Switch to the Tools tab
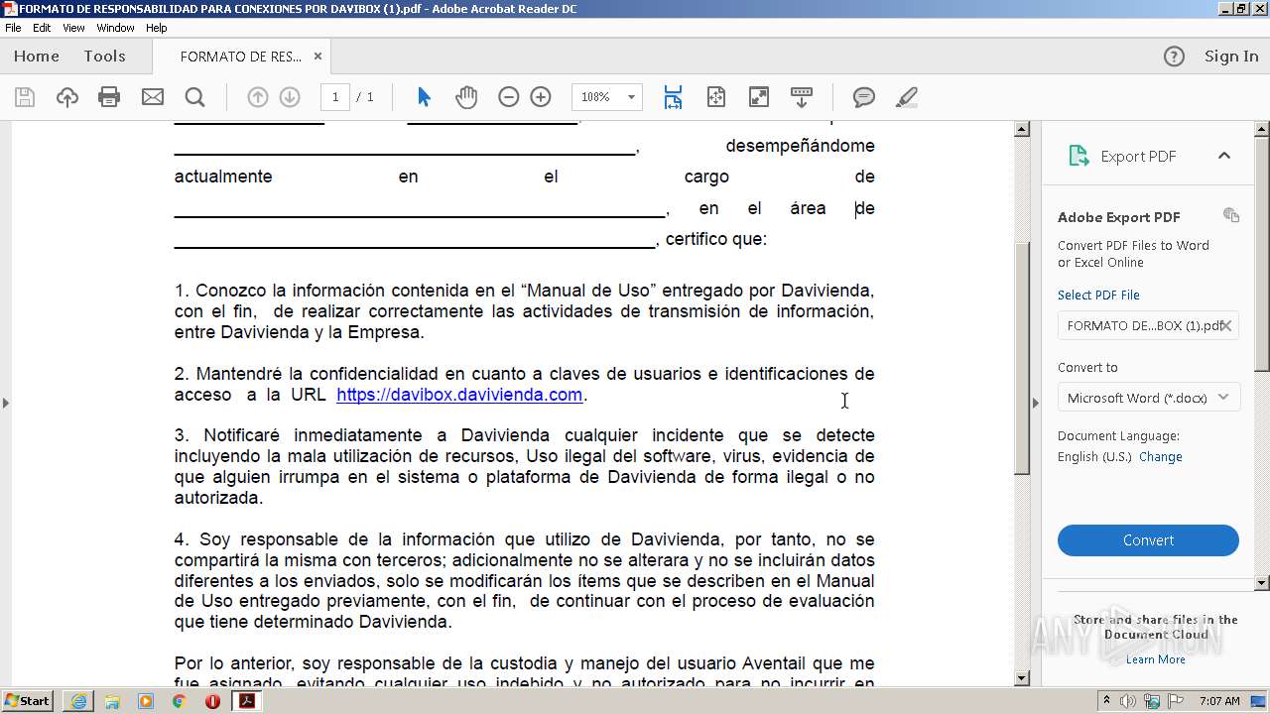This screenshot has width=1270, height=714. [104, 57]
